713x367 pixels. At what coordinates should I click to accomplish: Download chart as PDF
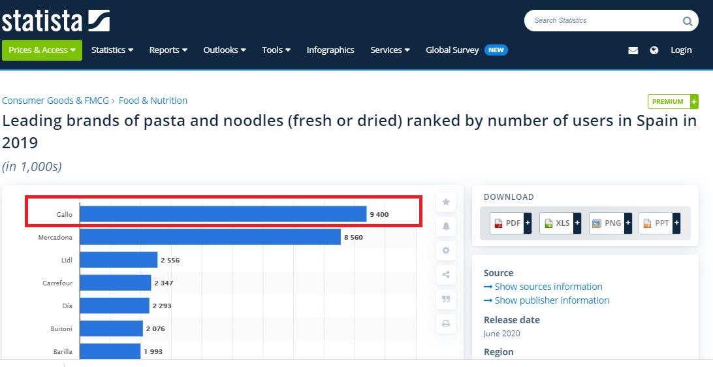(x=511, y=223)
